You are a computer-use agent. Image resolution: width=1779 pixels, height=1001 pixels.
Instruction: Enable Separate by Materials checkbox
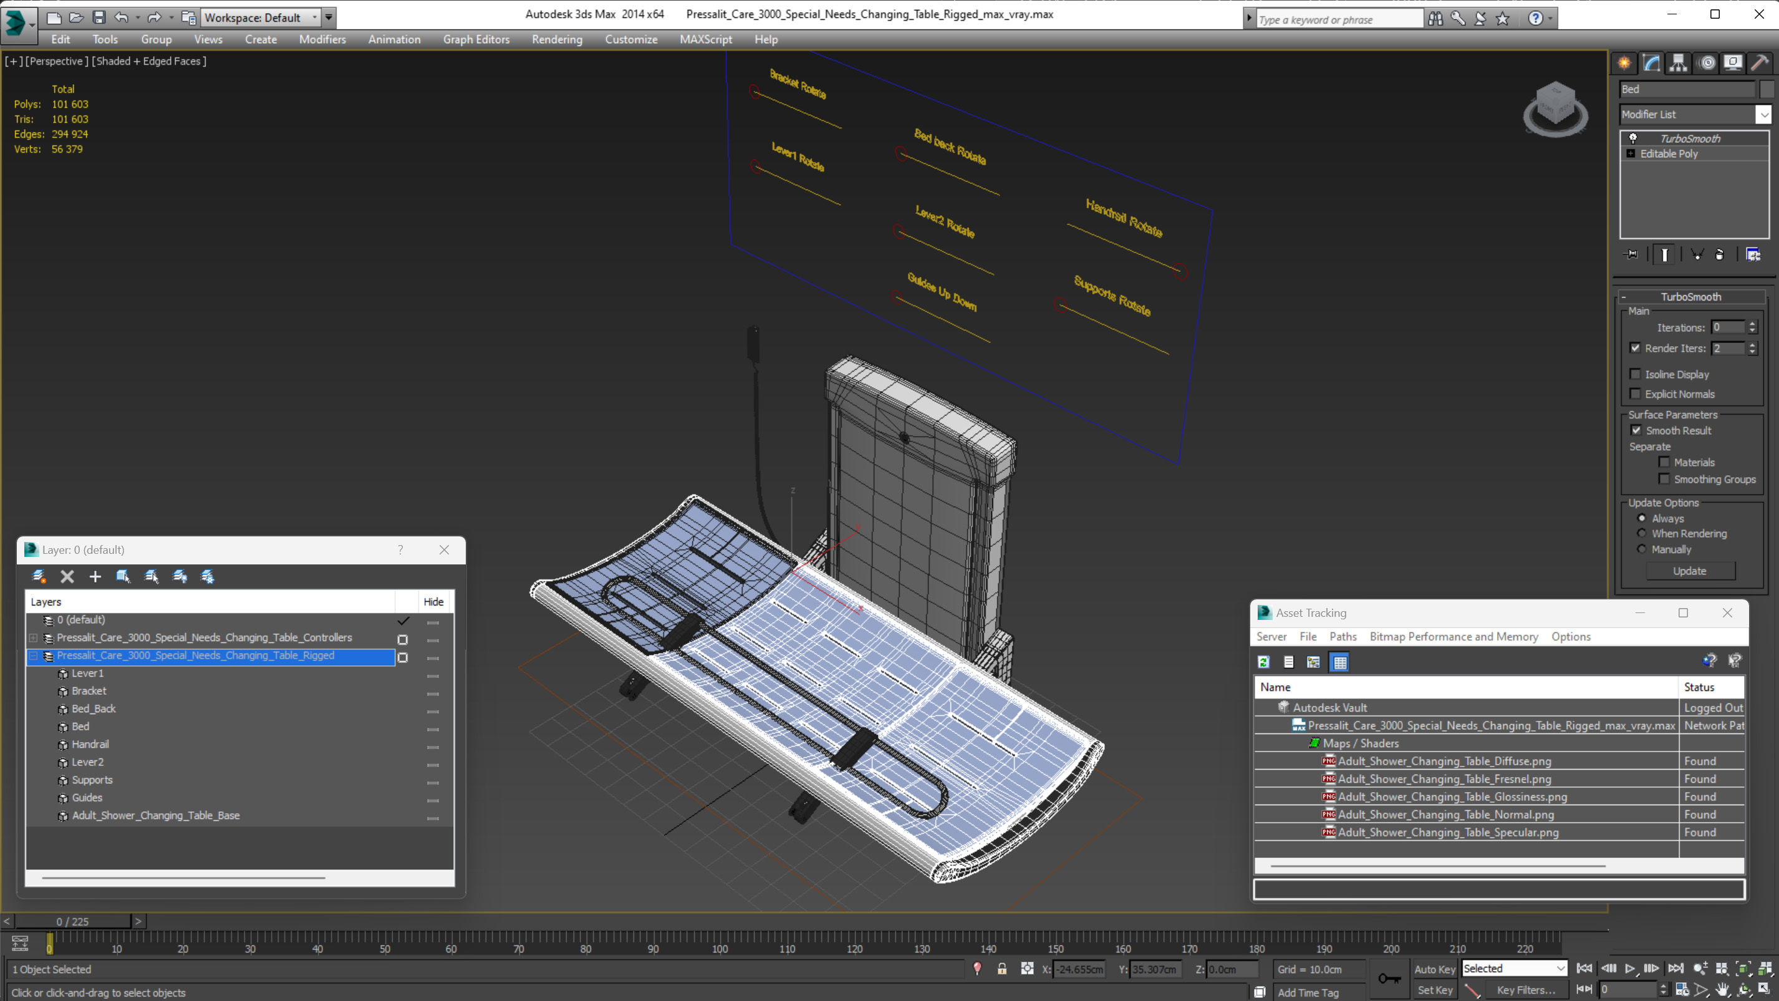pos(1664,462)
